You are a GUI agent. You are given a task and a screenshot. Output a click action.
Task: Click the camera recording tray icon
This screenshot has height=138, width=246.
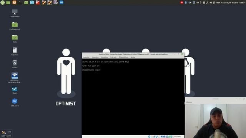(190, 3)
